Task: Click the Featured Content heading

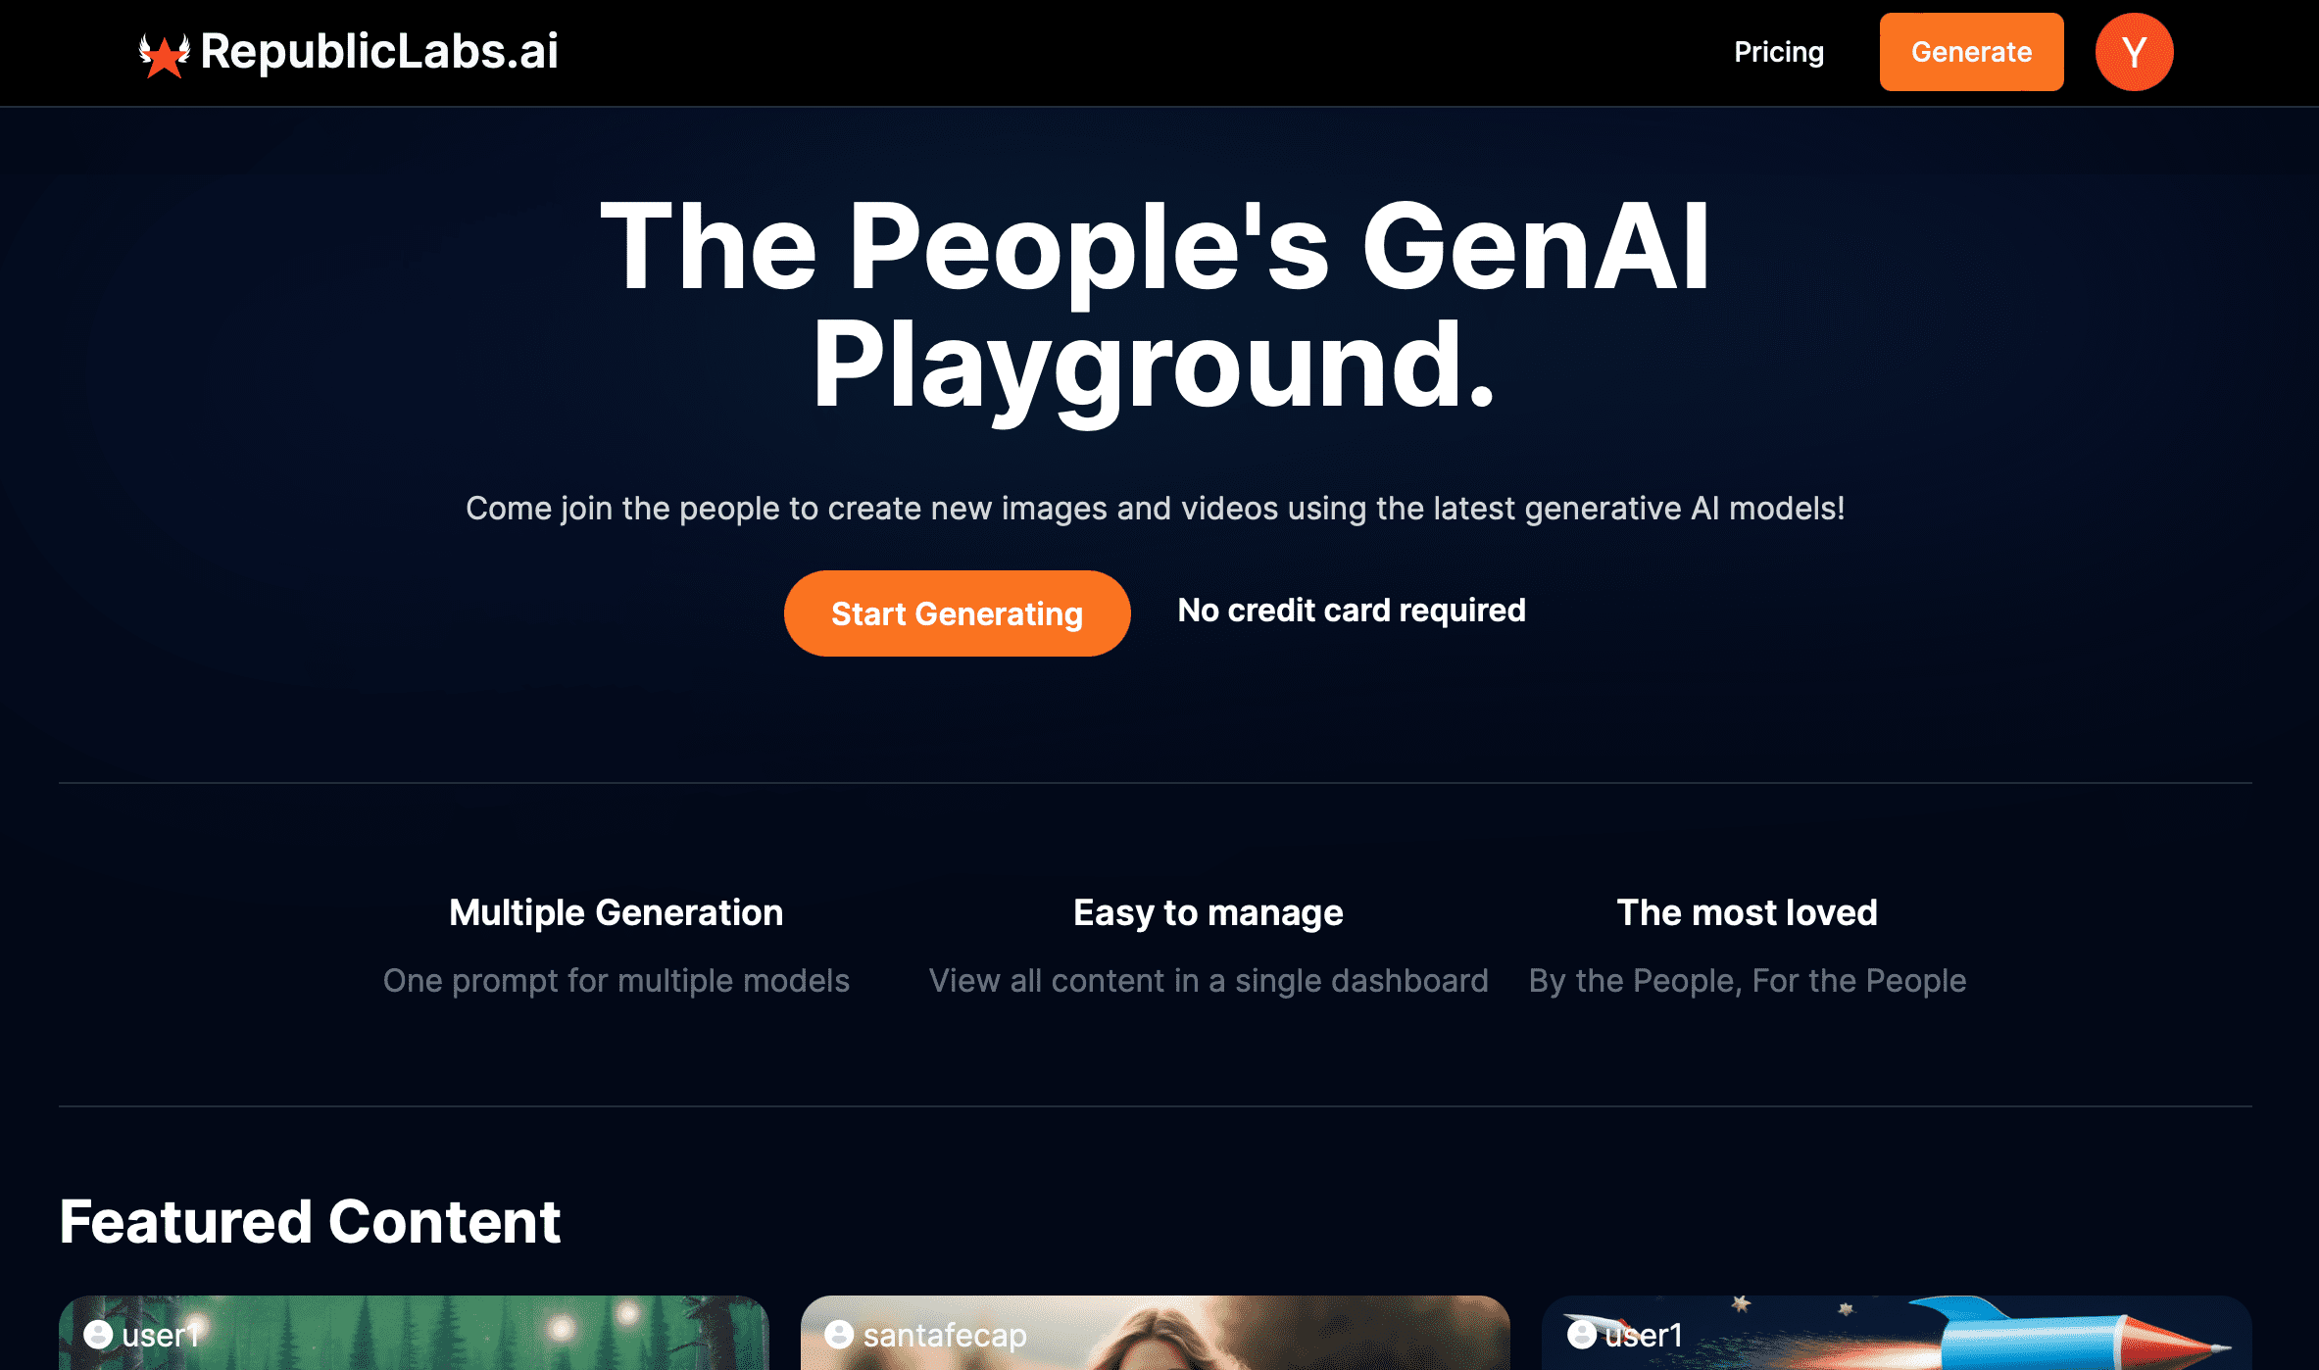Action: tap(310, 1223)
